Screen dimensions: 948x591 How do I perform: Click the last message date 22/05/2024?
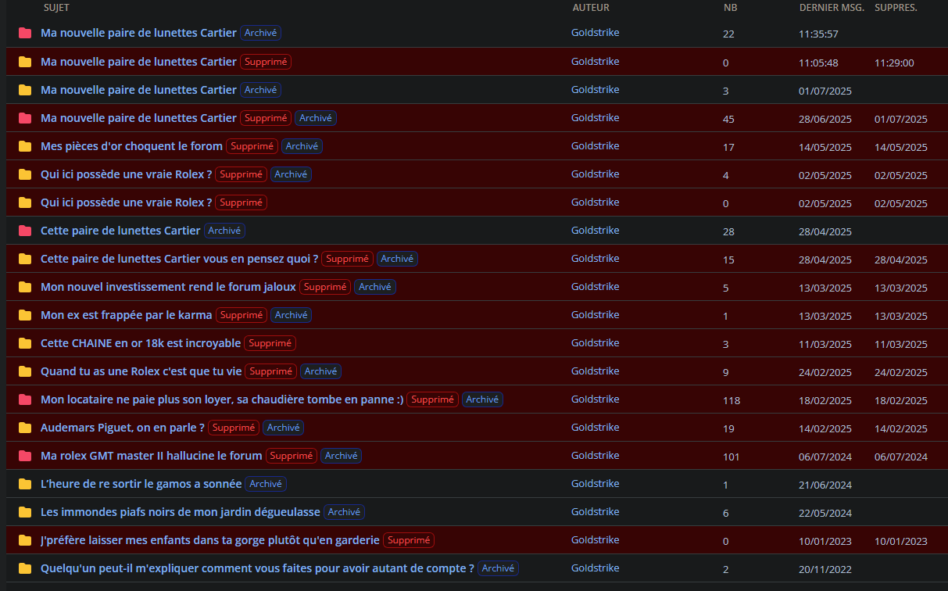(x=825, y=513)
